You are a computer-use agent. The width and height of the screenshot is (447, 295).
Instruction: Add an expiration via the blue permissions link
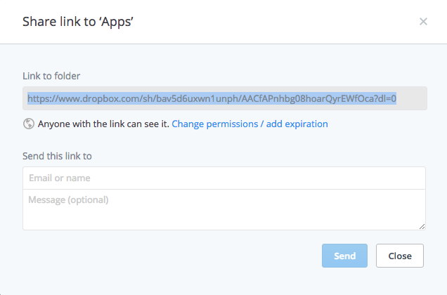point(250,124)
